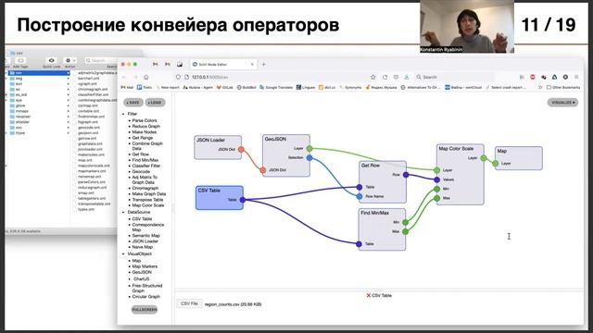Screen dimensions: 593x333
Task: Select CSV Table in DataSource list
Action: (x=142, y=219)
